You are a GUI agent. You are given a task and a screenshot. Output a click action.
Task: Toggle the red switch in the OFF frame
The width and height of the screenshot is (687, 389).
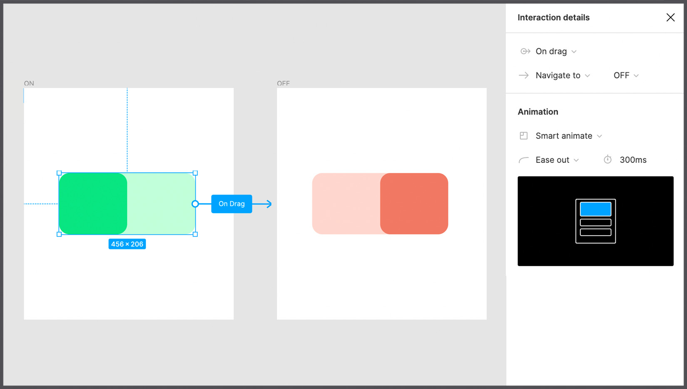(x=380, y=204)
